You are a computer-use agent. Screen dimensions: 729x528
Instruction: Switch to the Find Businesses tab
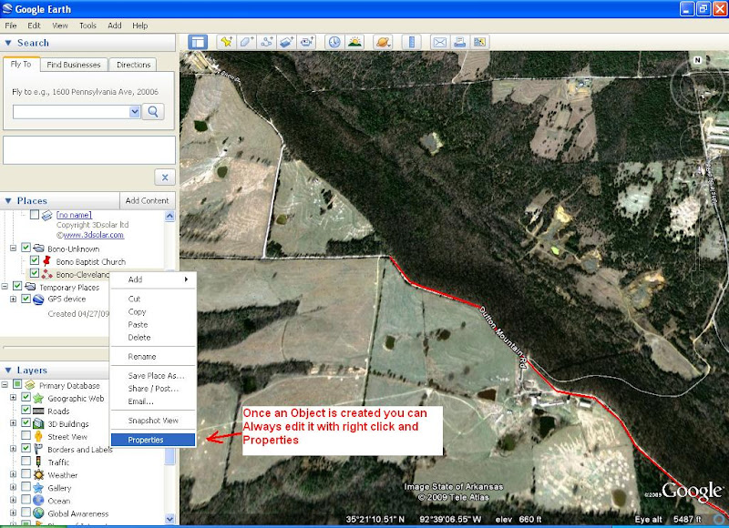point(74,65)
